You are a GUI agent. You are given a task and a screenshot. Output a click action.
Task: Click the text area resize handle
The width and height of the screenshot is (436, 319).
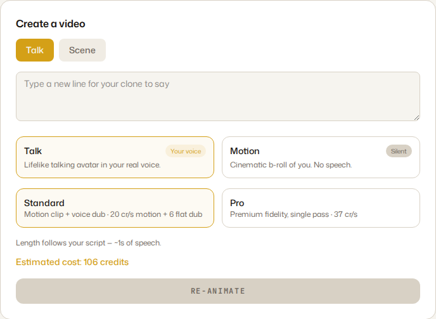(x=416, y=118)
